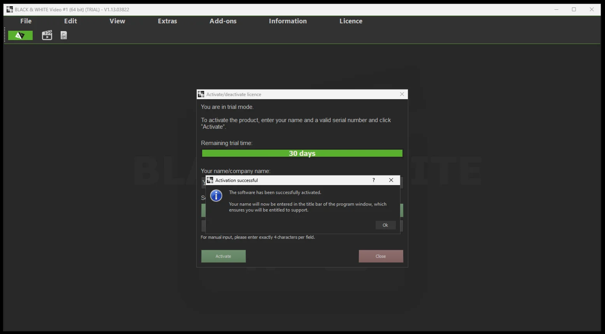Click the "For manual input" hint text

pyautogui.click(x=258, y=237)
